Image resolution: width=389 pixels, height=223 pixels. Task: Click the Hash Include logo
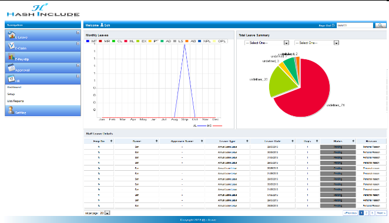click(43, 11)
